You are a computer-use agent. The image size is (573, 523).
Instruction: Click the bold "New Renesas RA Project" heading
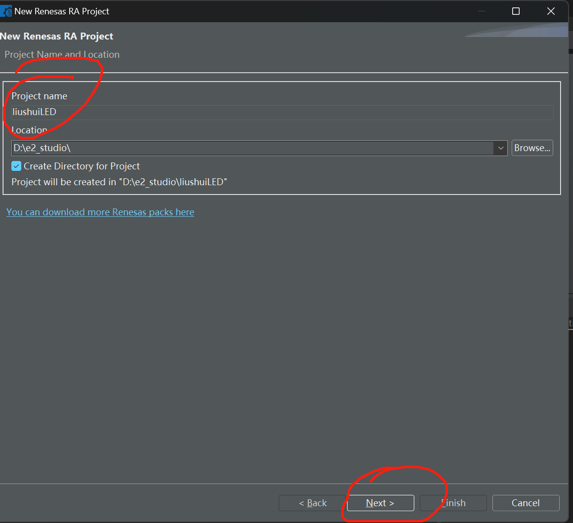pyautogui.click(x=57, y=36)
